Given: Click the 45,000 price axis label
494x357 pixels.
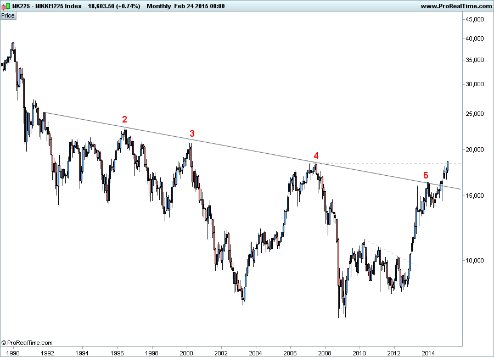Looking at the screenshot, I should pos(474,20).
